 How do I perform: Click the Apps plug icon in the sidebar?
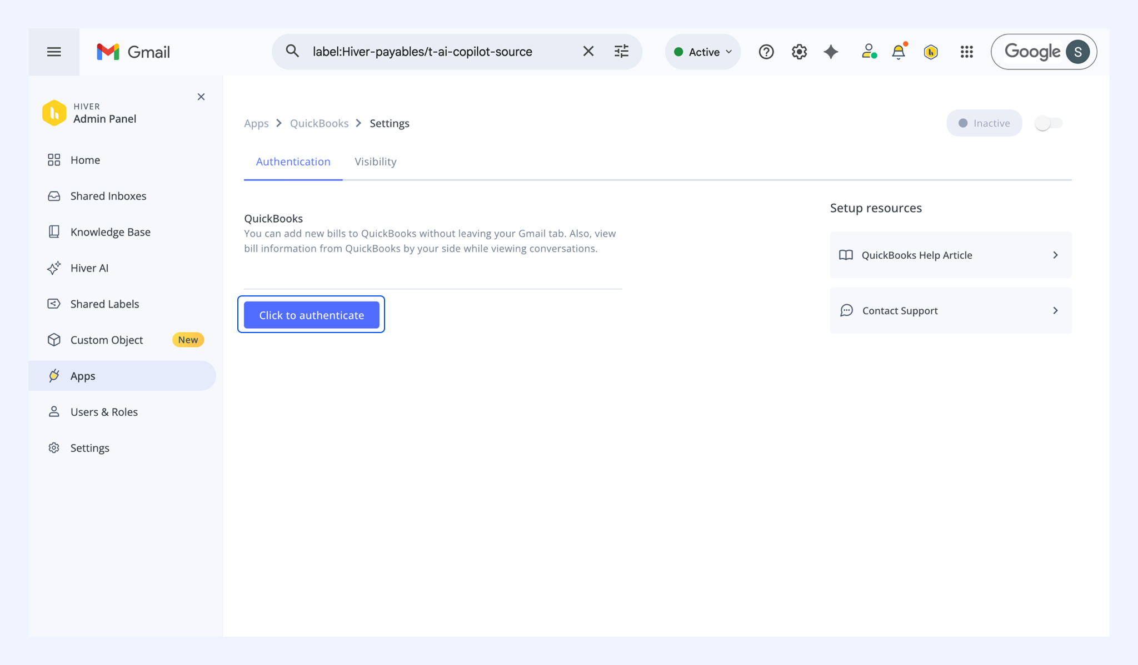[54, 376]
